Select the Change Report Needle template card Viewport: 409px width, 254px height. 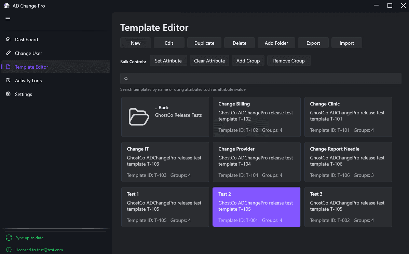(348, 162)
